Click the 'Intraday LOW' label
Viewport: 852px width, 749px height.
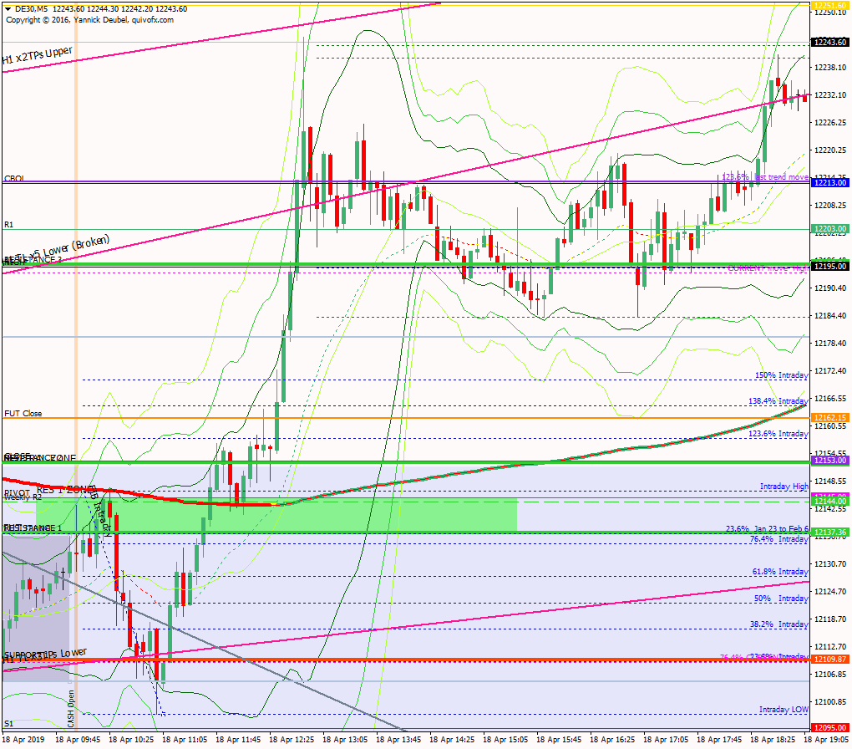(x=784, y=710)
